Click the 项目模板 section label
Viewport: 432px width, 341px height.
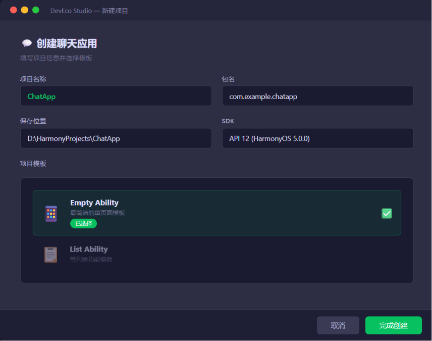[x=33, y=164]
